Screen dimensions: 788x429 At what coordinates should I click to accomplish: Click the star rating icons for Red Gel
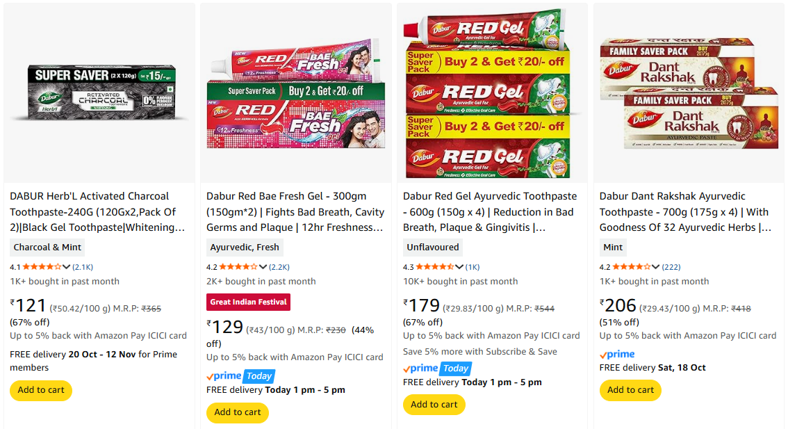pyautogui.click(x=434, y=267)
